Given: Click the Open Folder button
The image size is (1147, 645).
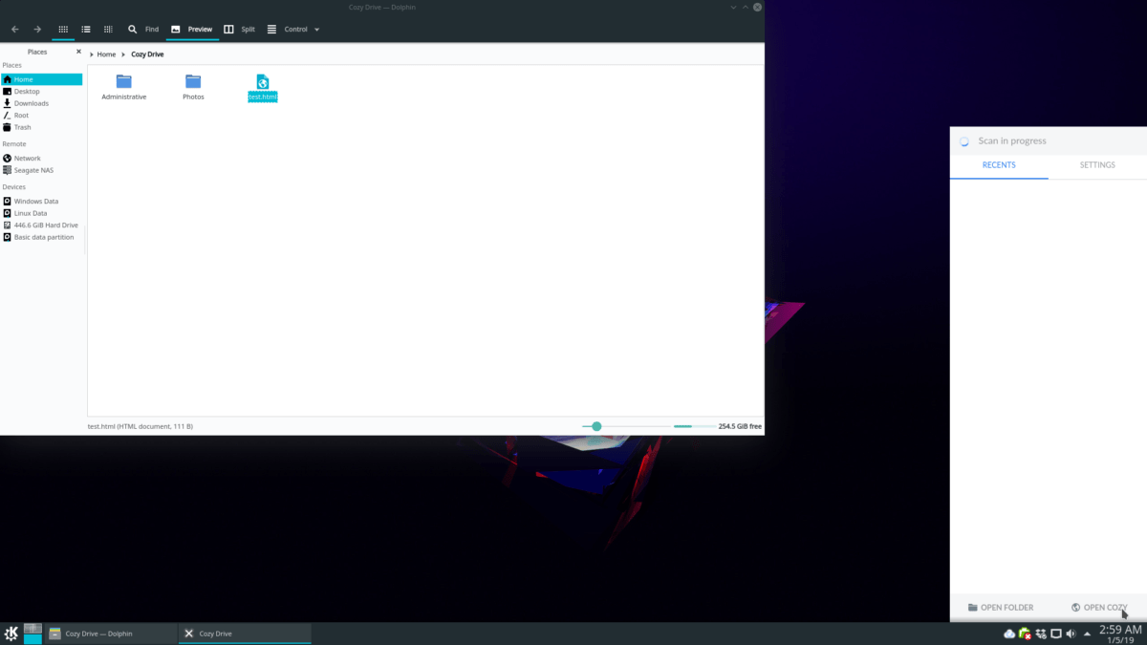Looking at the screenshot, I should (1000, 608).
